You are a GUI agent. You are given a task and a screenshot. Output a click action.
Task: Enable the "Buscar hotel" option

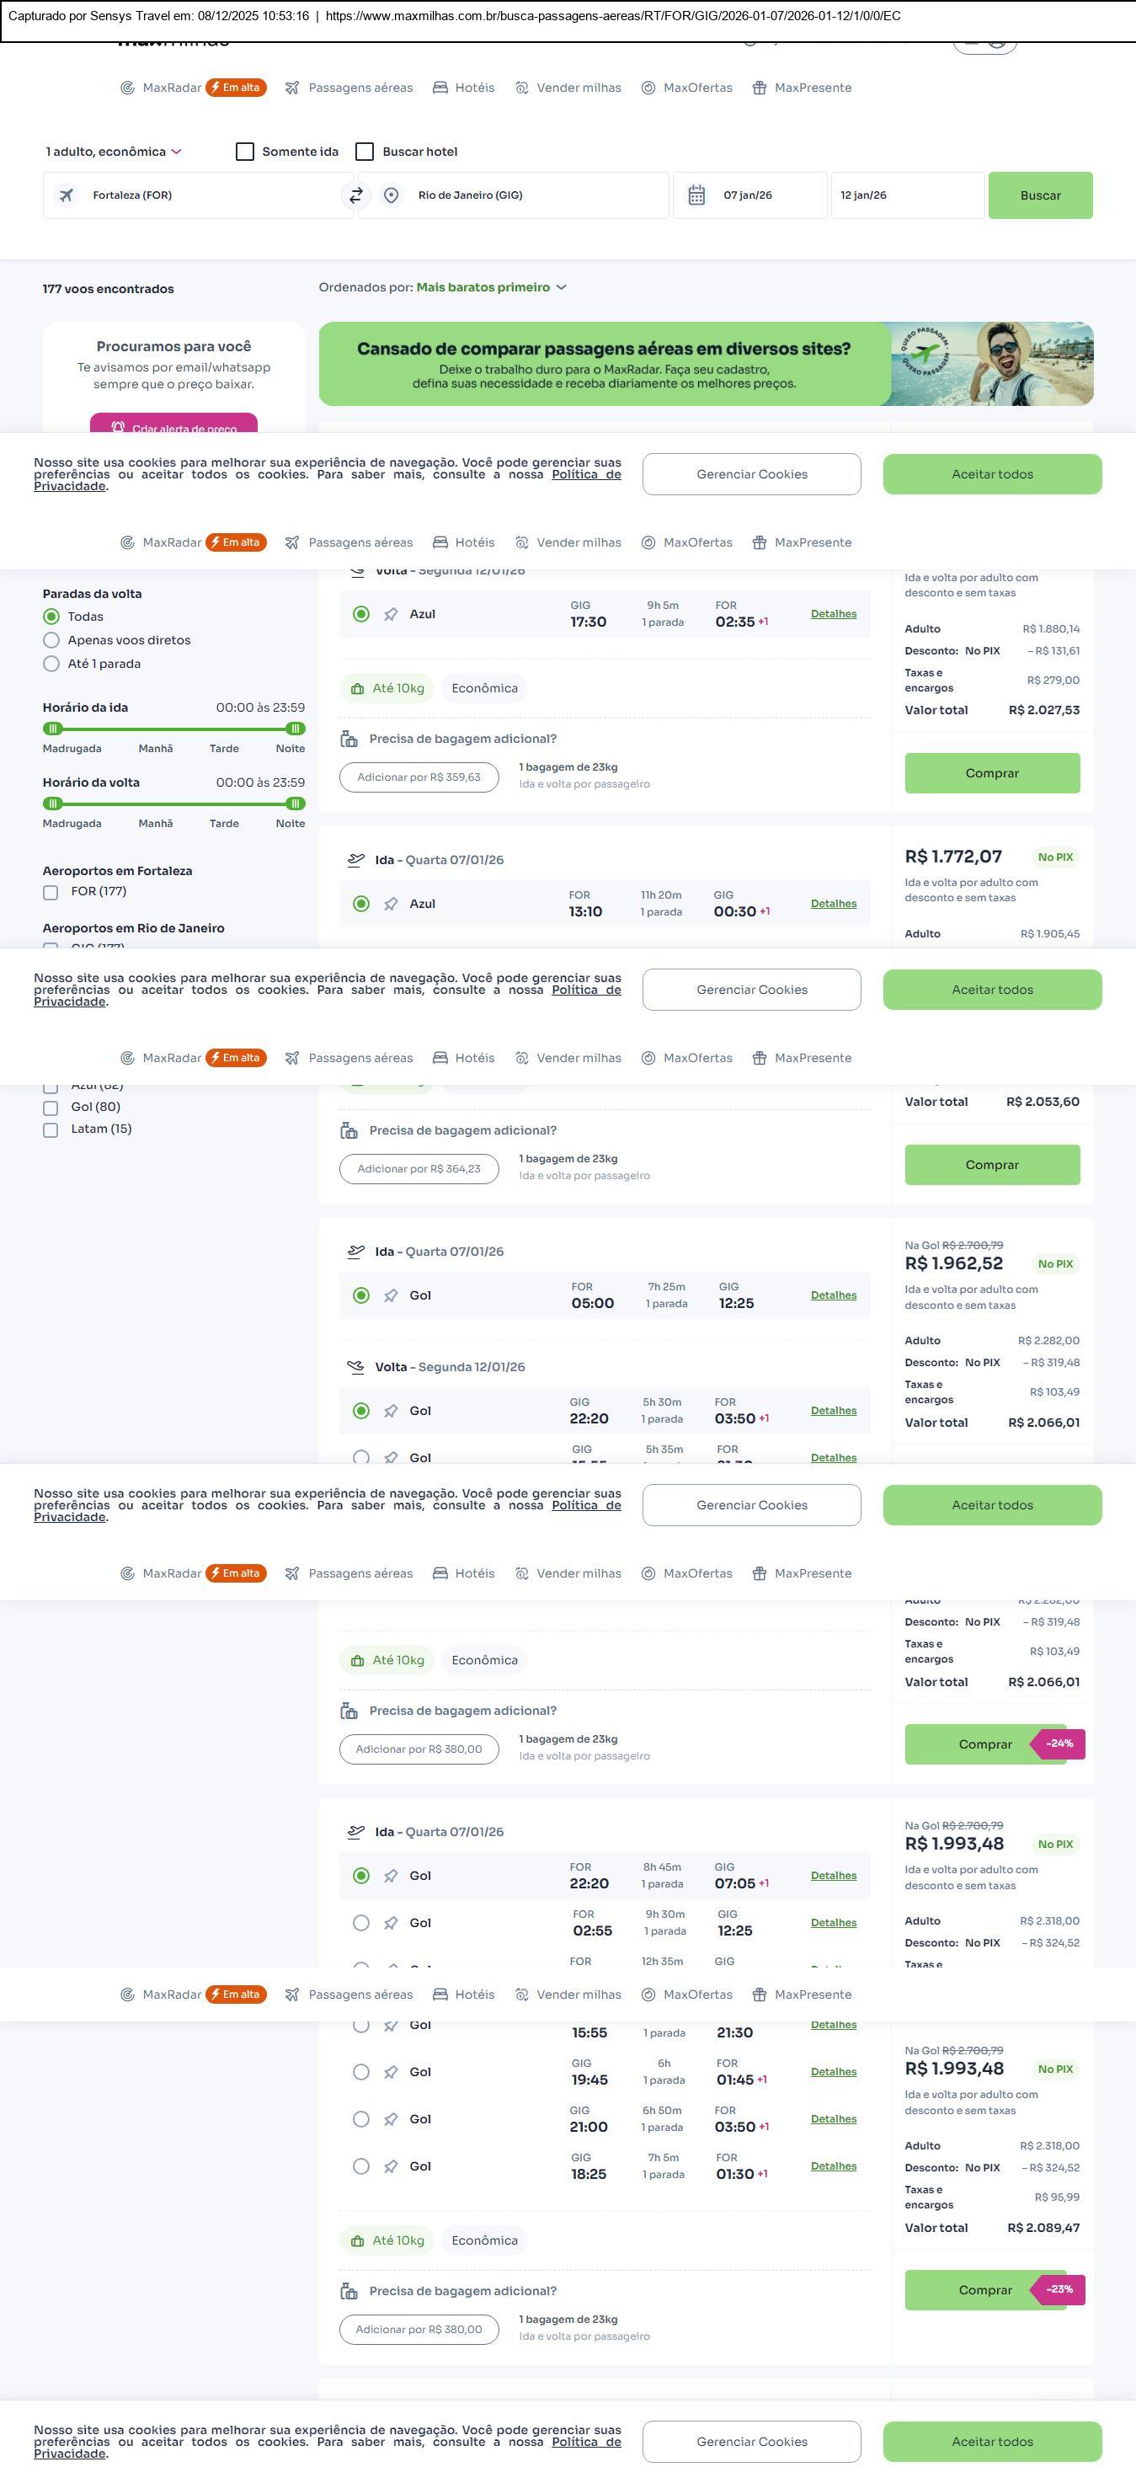pyautogui.click(x=365, y=152)
